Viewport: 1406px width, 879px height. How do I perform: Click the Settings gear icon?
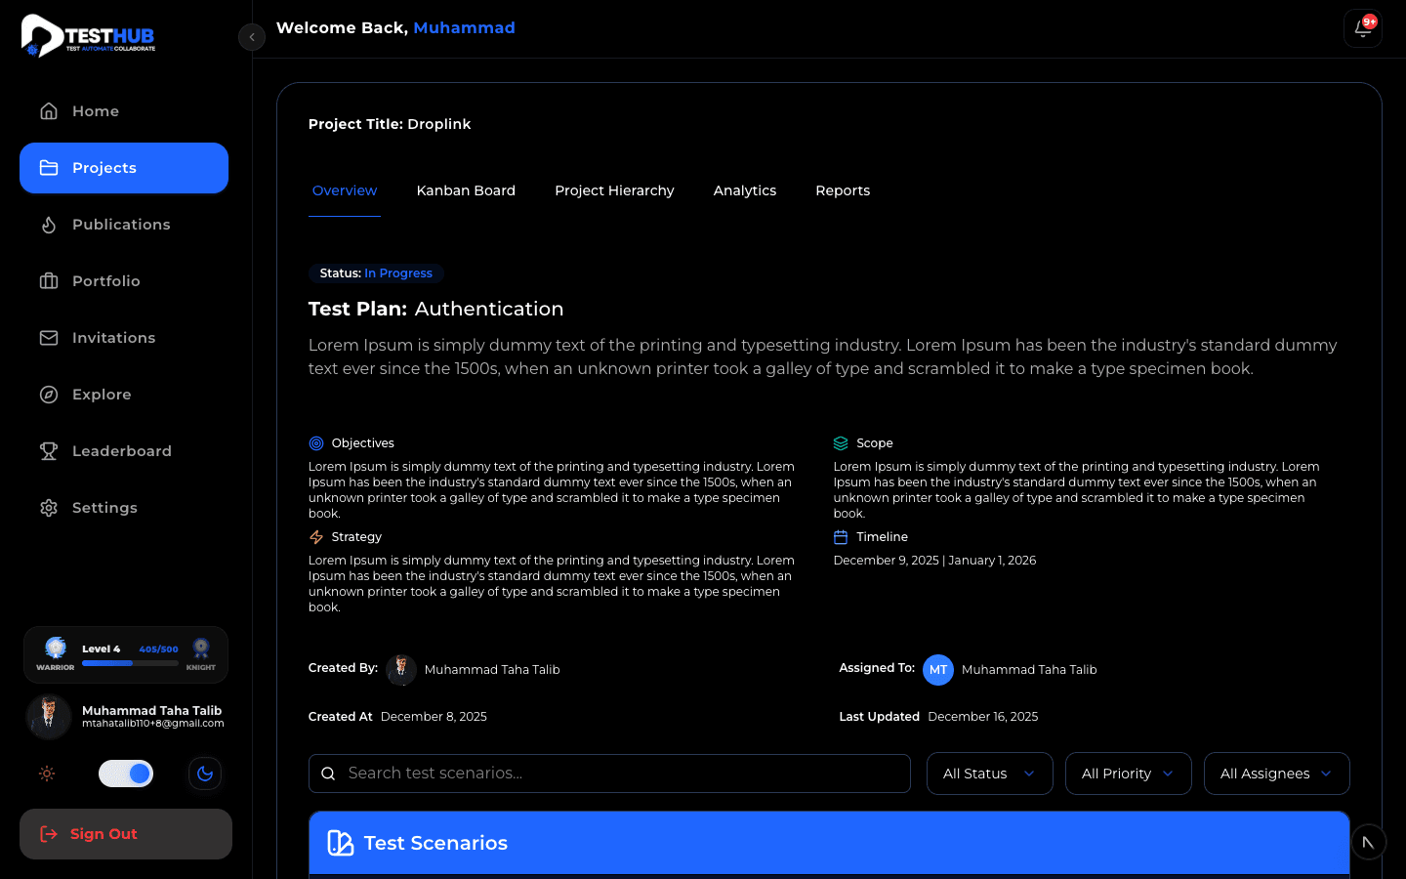(x=49, y=508)
